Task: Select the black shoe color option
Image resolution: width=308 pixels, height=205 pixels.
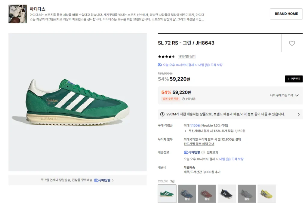Action: click(227, 194)
